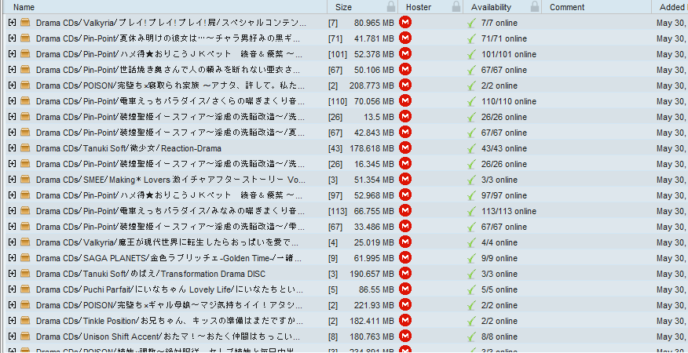
Task: Expand the Tinkle Position package
Action: click(12, 321)
